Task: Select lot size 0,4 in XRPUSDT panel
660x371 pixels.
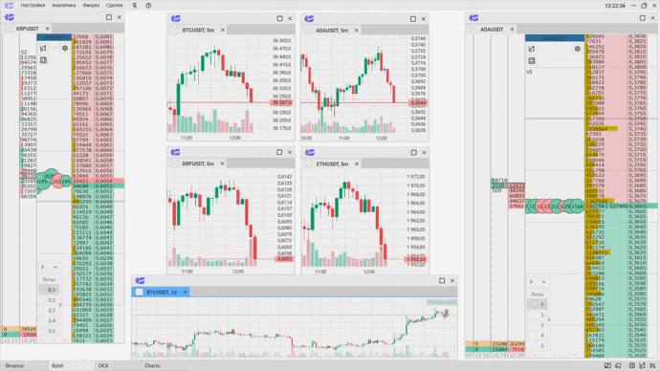Action: pyautogui.click(x=49, y=320)
